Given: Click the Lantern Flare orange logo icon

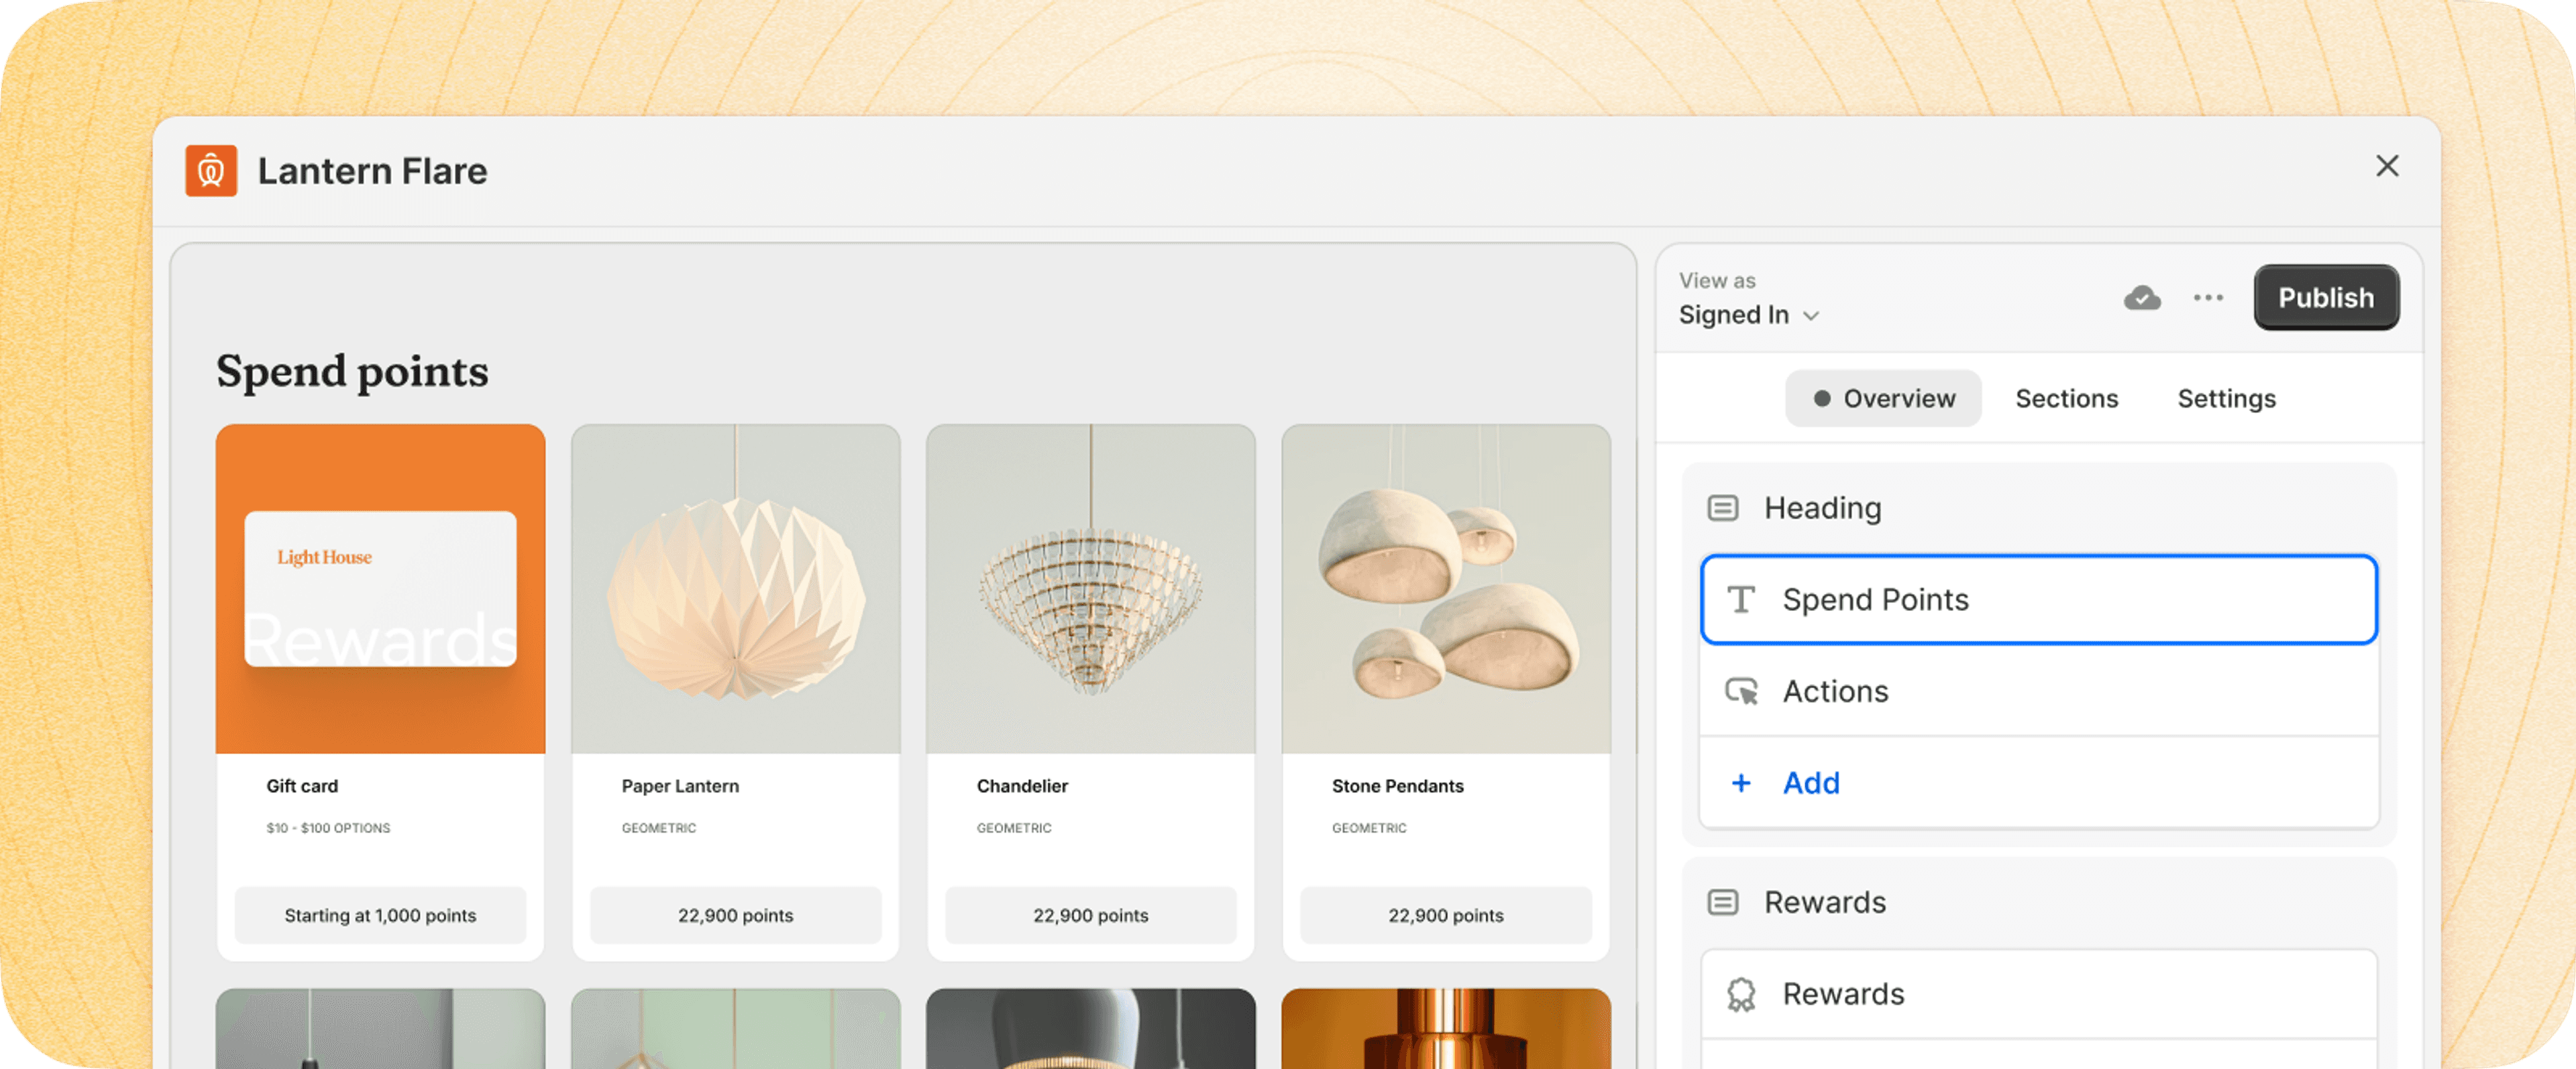Looking at the screenshot, I should tap(211, 171).
